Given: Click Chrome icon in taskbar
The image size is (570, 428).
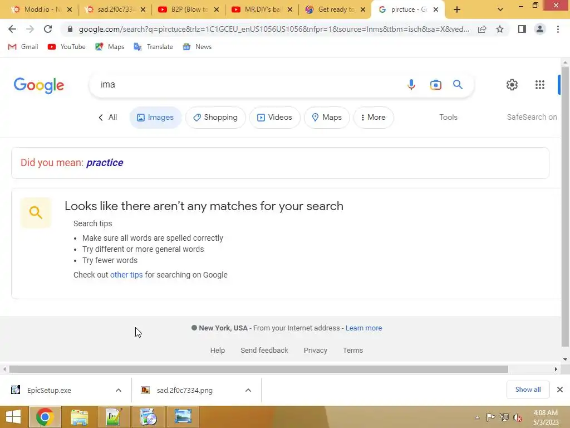Looking at the screenshot, I should coord(45,417).
